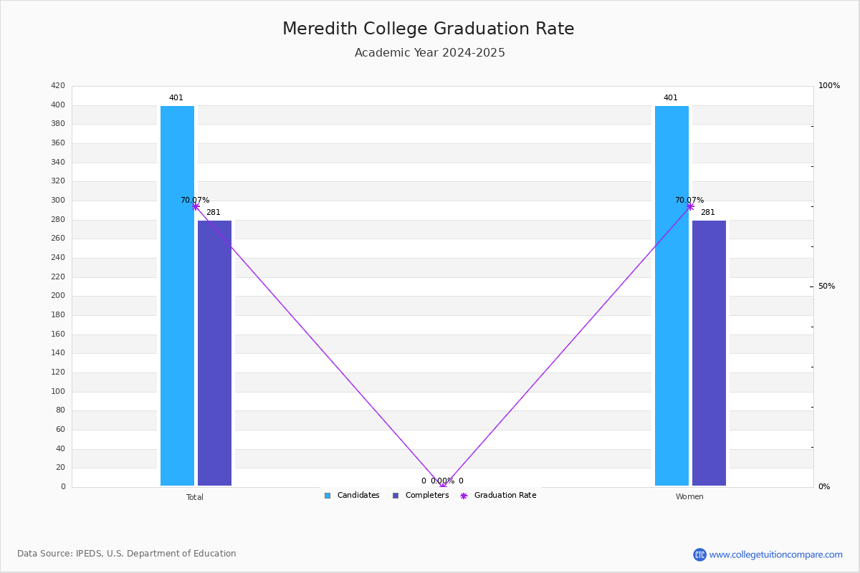Click the Candidates legend blue square icon
860x573 pixels.
tap(328, 496)
